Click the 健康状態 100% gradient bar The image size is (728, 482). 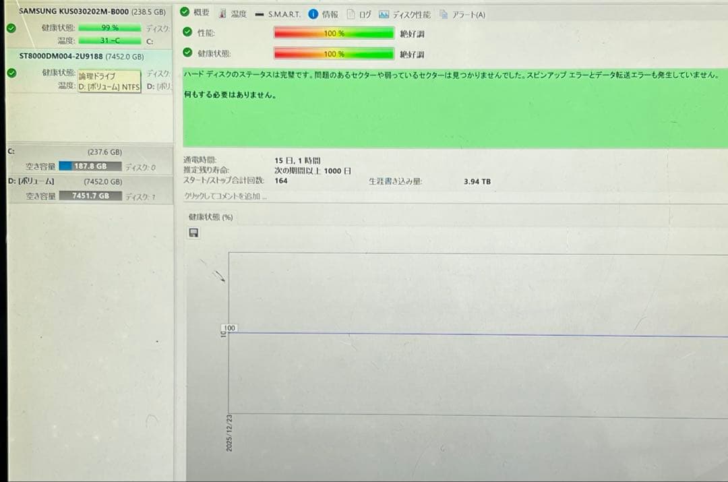click(334, 54)
